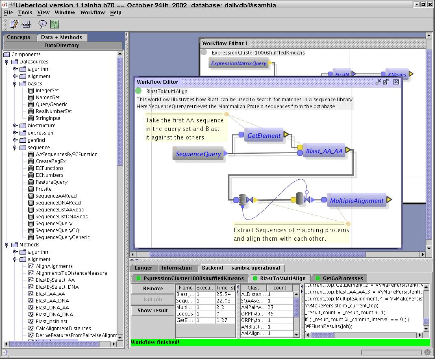Collapse the sequence folder in the tree
This screenshot has height=359, width=435.
15,148
